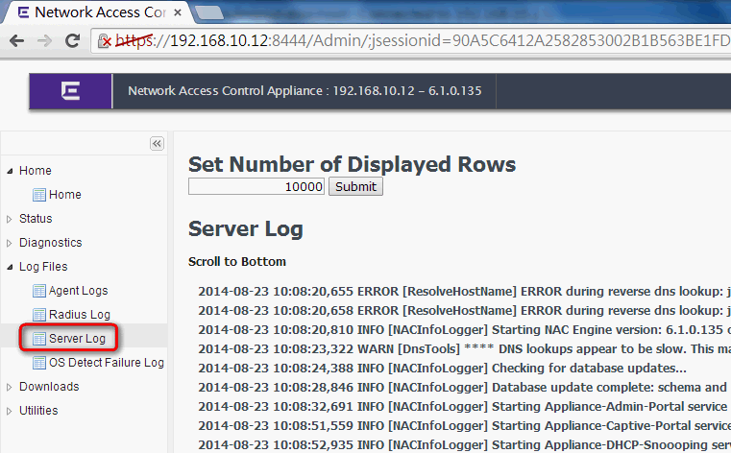Expand the Downloads tree node arrow
The width and height of the screenshot is (731, 453).
tap(10, 387)
